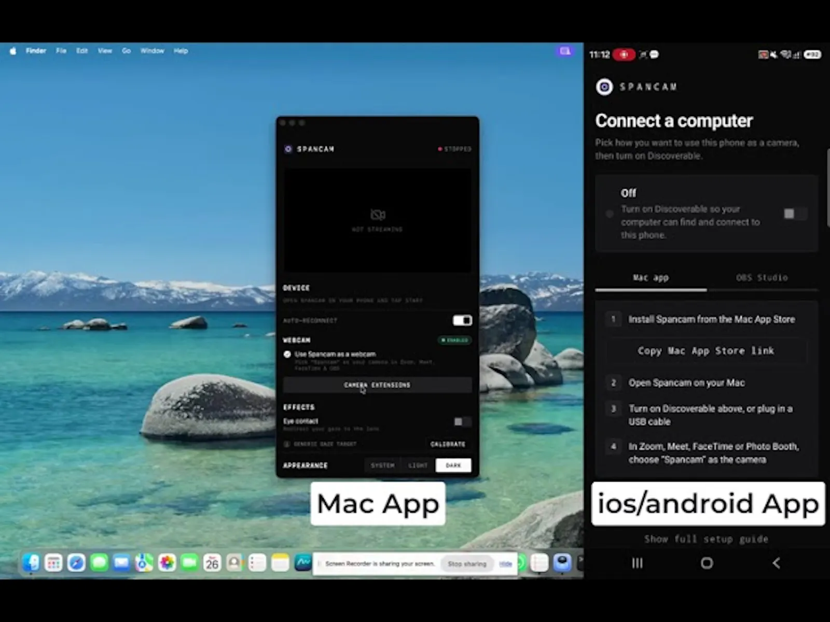Click the Stopped status indicator
Viewport: 830px width, 622px height.
click(455, 149)
